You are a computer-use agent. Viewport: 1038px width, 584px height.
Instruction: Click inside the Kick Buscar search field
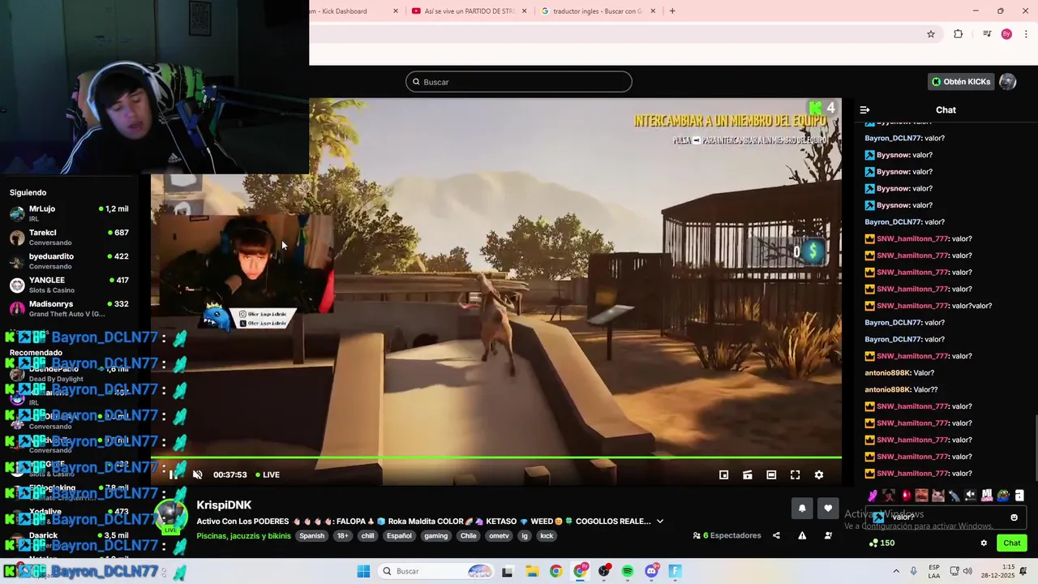click(x=519, y=82)
